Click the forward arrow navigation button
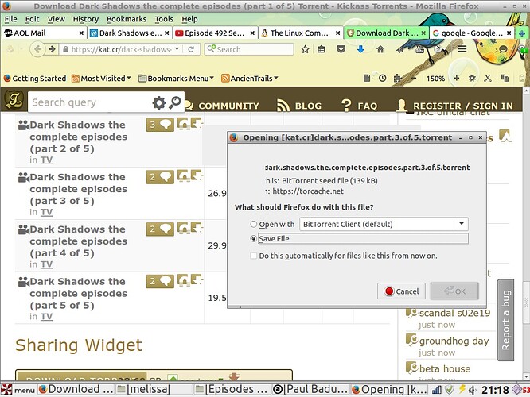Screen dimensions: 530x397 [52, 49]
